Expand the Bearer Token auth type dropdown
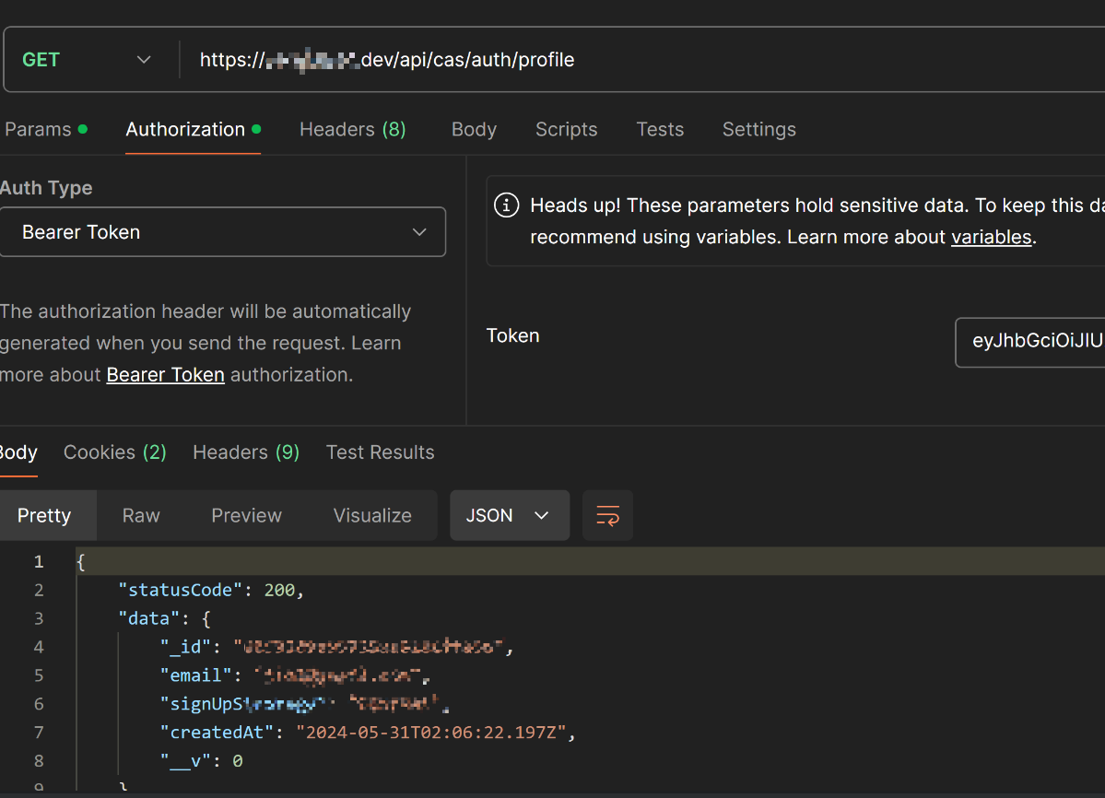The height and width of the screenshot is (798, 1105). coord(222,231)
